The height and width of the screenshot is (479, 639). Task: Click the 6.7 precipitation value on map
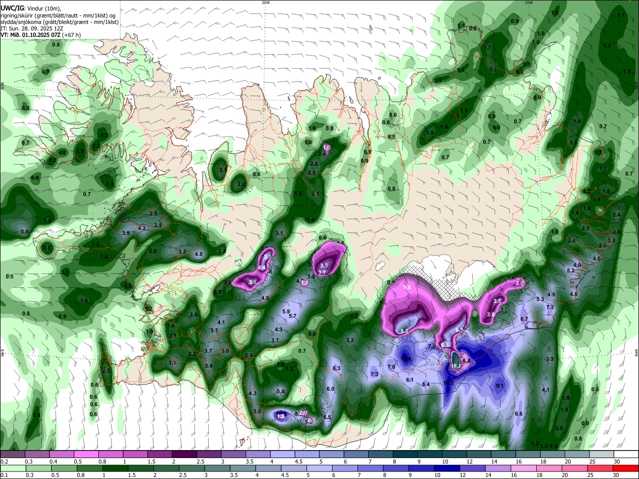[x=524, y=319]
